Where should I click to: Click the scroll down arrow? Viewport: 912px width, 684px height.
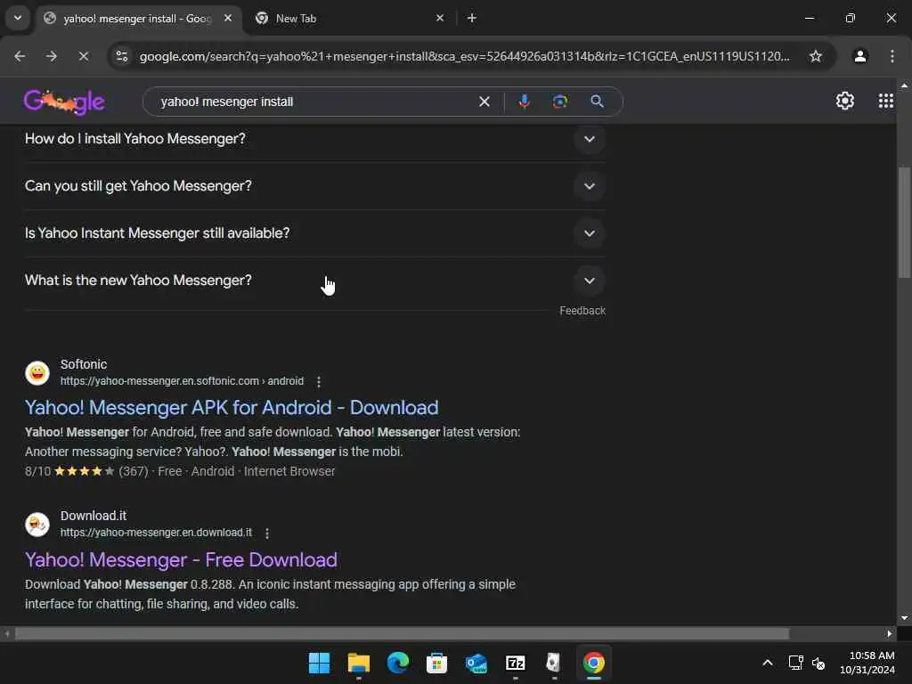click(904, 618)
